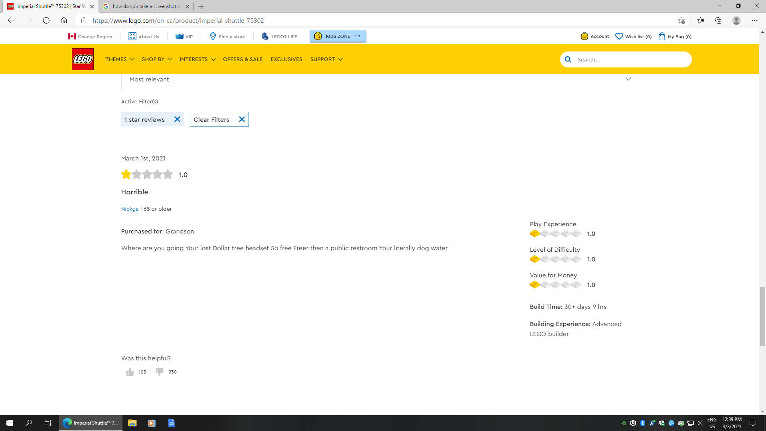Add page to favorites star icon
Image resolution: width=766 pixels, height=431 pixels.
[x=681, y=20]
